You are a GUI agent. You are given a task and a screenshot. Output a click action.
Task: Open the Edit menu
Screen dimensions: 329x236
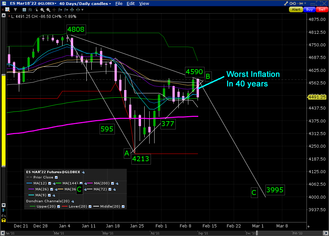[x=130, y=4]
